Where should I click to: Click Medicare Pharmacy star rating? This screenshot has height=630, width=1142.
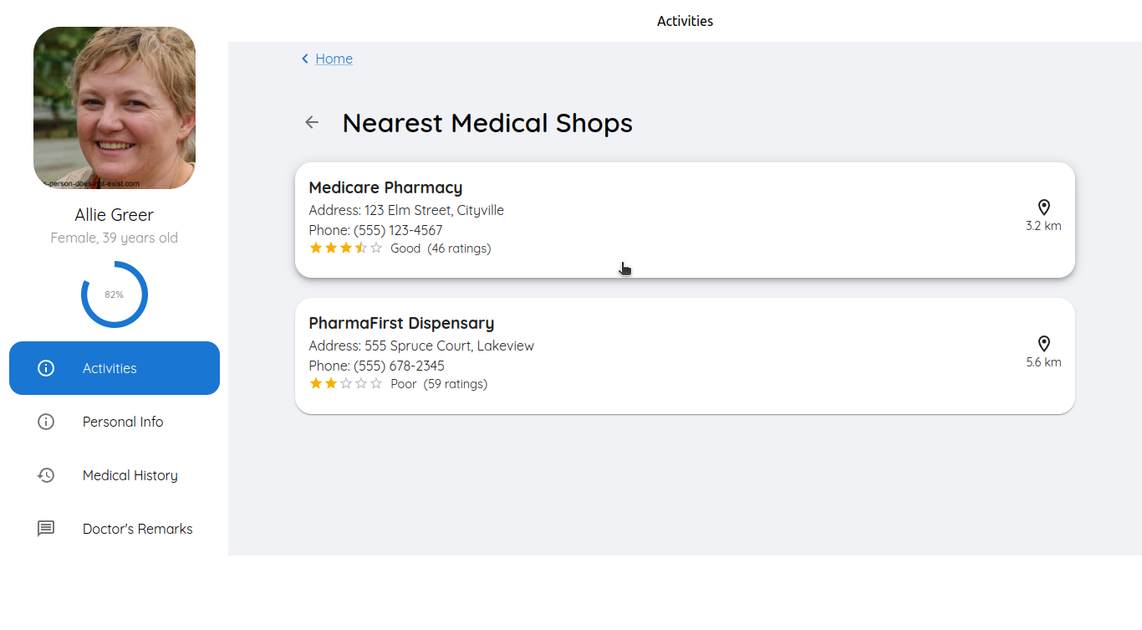(x=346, y=248)
